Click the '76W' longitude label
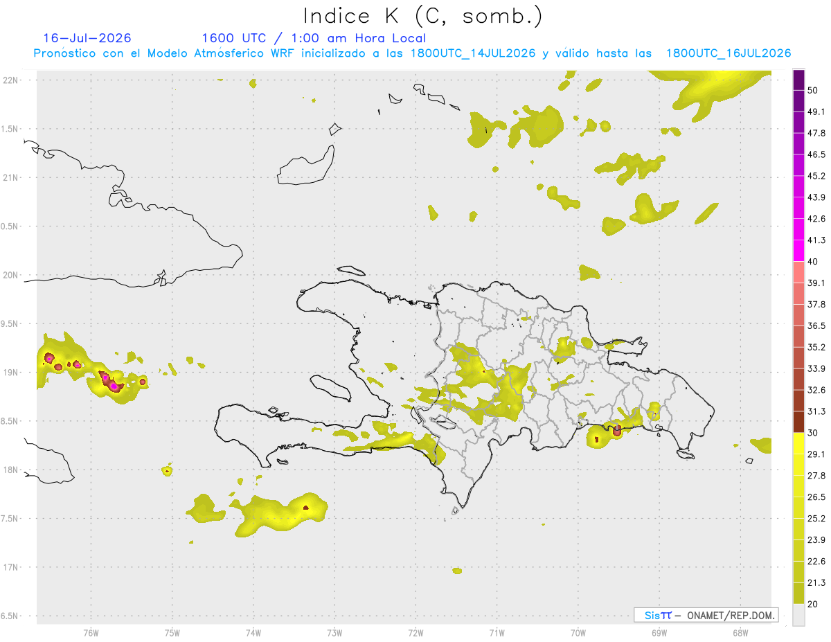The width and height of the screenshot is (831, 642). 91,633
